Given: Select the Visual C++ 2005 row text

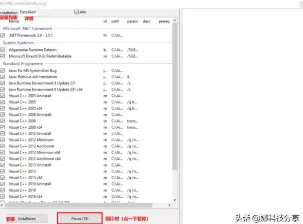Looking at the screenshot, I should click(x=22, y=102).
